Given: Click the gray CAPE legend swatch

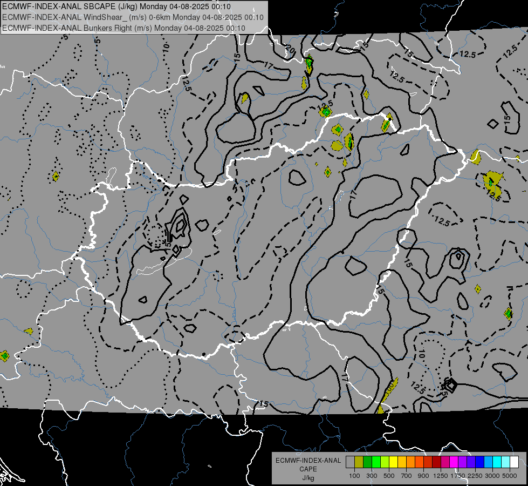Looking at the screenshot, I should pyautogui.click(x=350, y=462).
